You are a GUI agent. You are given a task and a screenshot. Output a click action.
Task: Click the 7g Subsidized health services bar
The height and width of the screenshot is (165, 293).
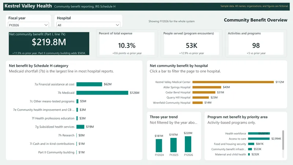point(80,126)
